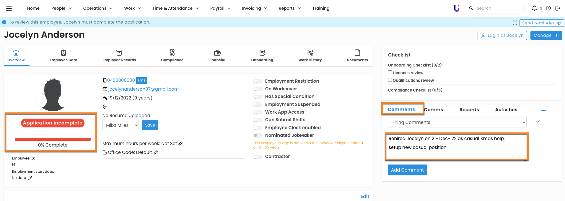This screenshot has width=565, height=201.
Task: Open the Hiring Comments dropdown
Action: (457, 122)
